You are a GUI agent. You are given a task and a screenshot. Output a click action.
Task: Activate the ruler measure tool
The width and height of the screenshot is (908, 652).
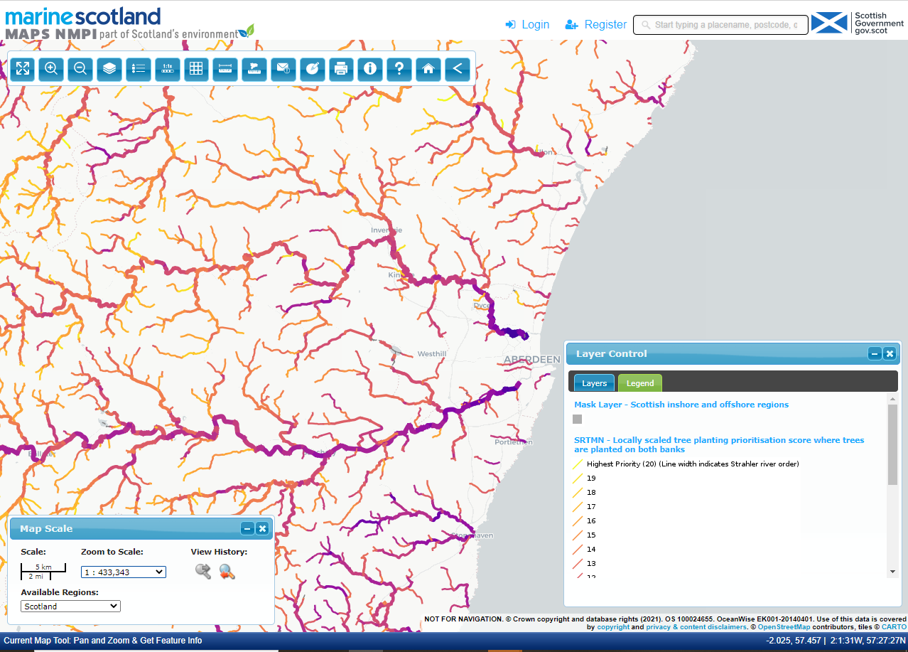[x=225, y=68]
